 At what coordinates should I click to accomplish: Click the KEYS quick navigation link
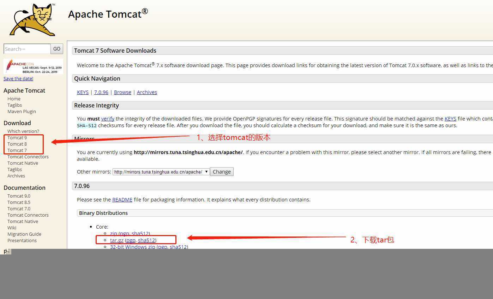coord(83,92)
